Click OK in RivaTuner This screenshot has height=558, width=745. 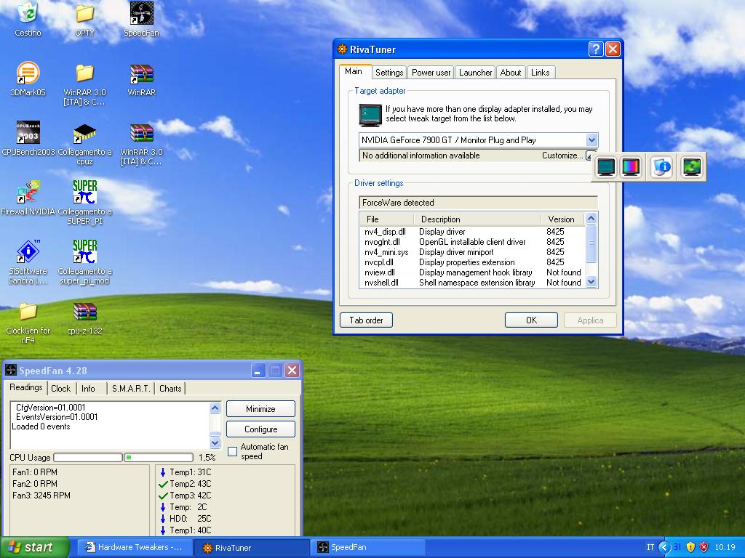tap(531, 320)
